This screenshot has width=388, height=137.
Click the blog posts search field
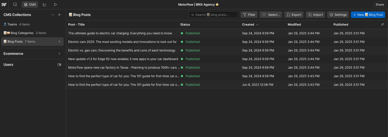coord(214,15)
